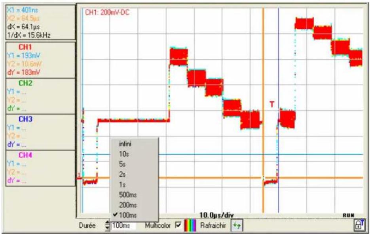Click the Multicolor label
The width and height of the screenshot is (370, 234).
157,226
